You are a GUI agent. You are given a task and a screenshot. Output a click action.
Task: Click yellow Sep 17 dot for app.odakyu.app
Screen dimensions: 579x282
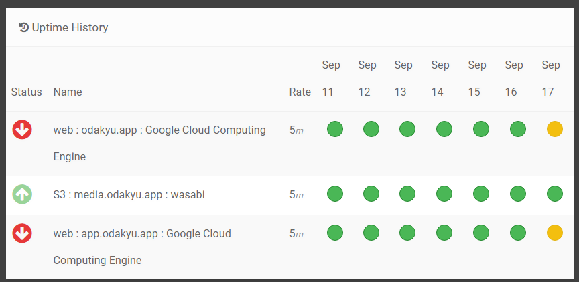pyautogui.click(x=554, y=233)
